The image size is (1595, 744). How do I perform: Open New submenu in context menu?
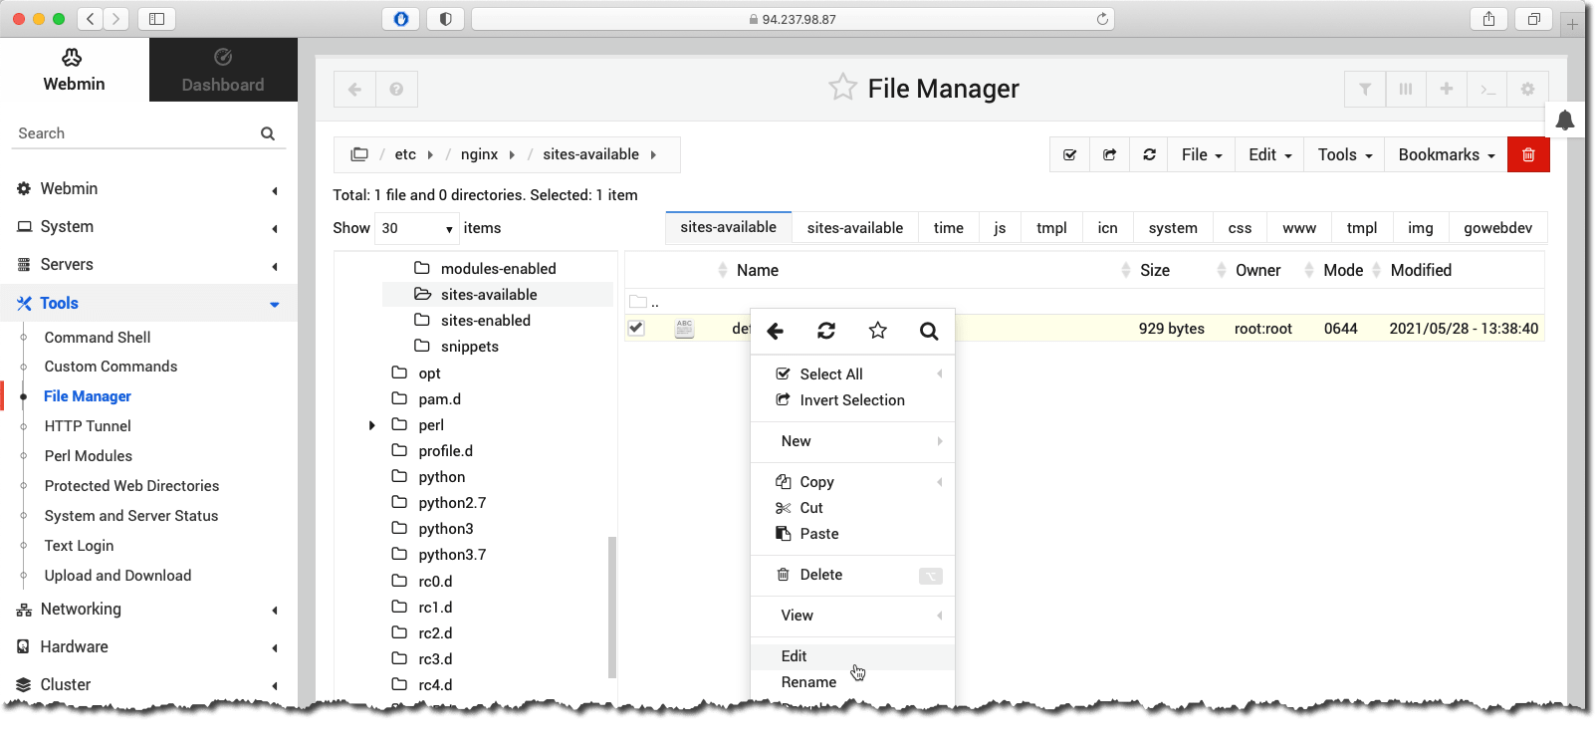[852, 441]
